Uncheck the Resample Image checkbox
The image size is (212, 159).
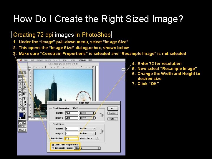coord(53,148)
